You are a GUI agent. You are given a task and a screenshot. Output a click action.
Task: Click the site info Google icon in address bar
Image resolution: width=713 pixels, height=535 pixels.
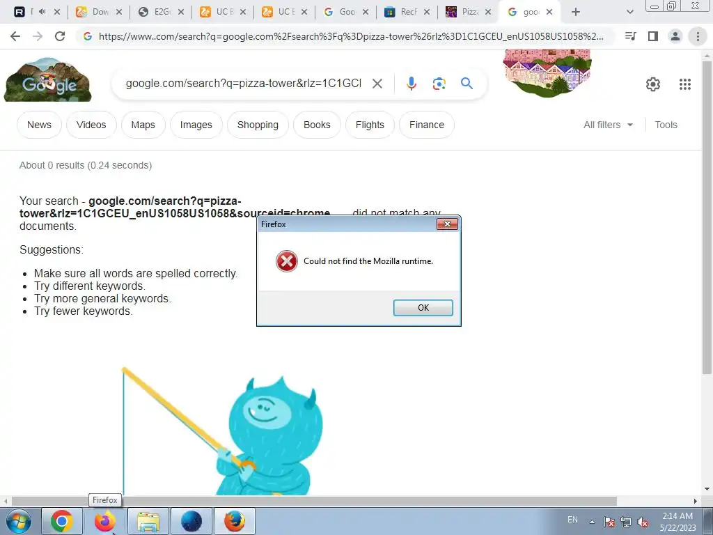[x=87, y=36]
